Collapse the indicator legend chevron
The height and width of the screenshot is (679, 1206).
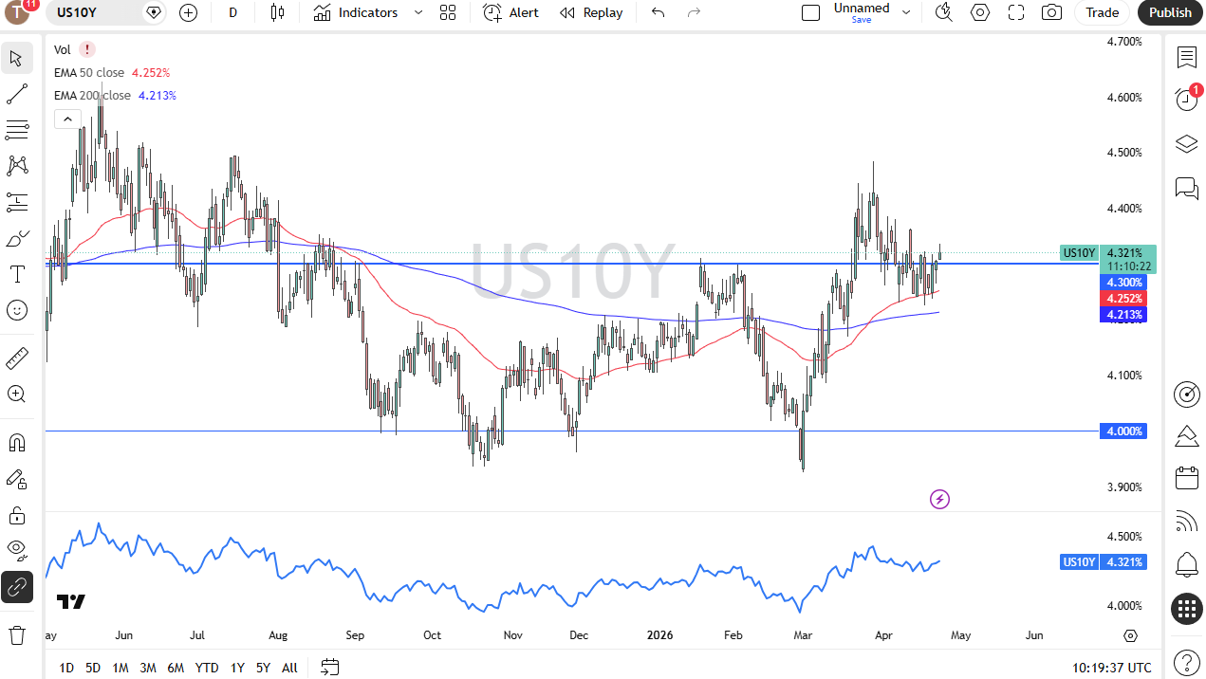pos(66,119)
